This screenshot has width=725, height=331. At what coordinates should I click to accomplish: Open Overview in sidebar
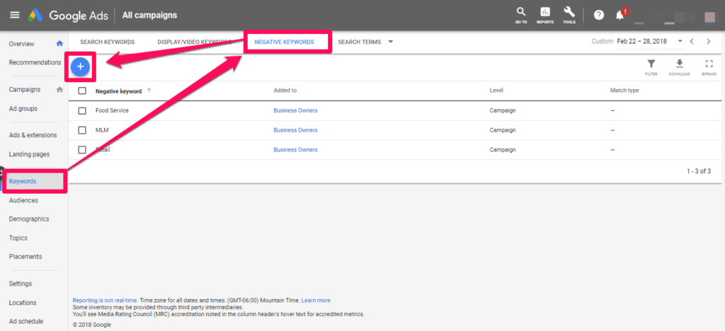pos(21,44)
